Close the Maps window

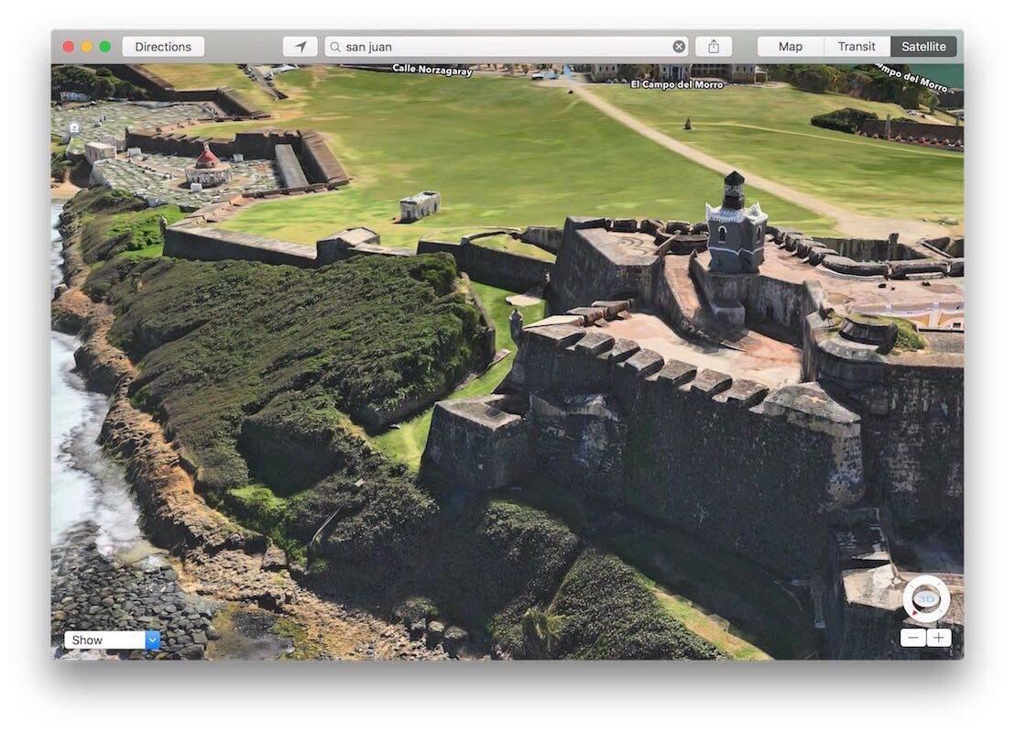click(68, 47)
